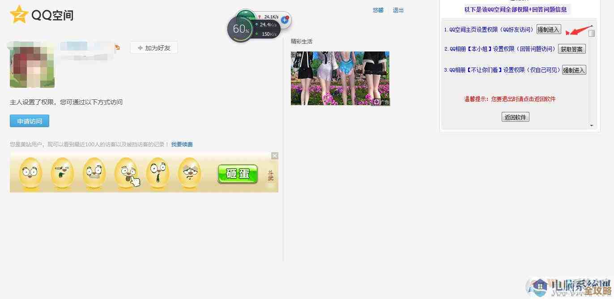614x299 pixels.
Task: Click the 获取答案 get answer button
Action: [571, 49]
